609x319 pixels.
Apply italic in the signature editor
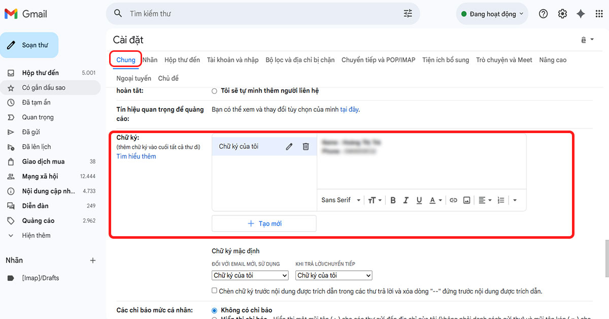pyautogui.click(x=405, y=200)
